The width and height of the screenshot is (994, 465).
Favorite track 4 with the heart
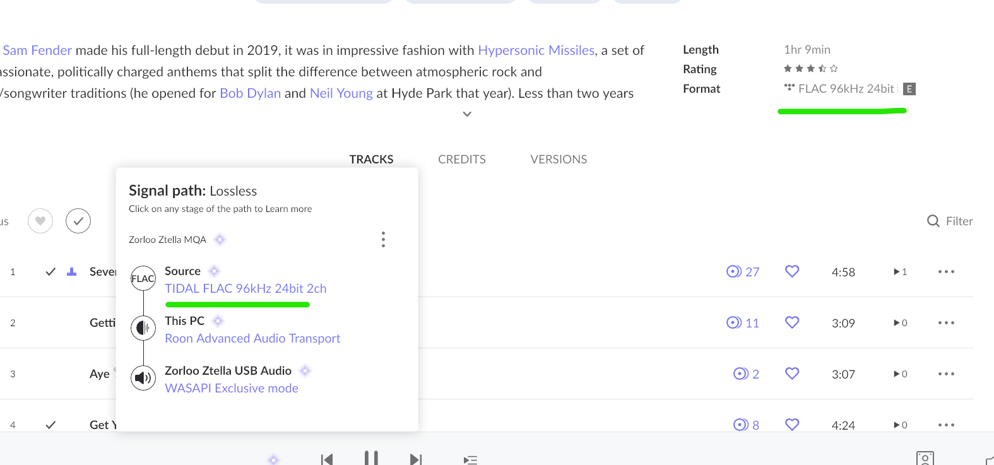tap(792, 425)
